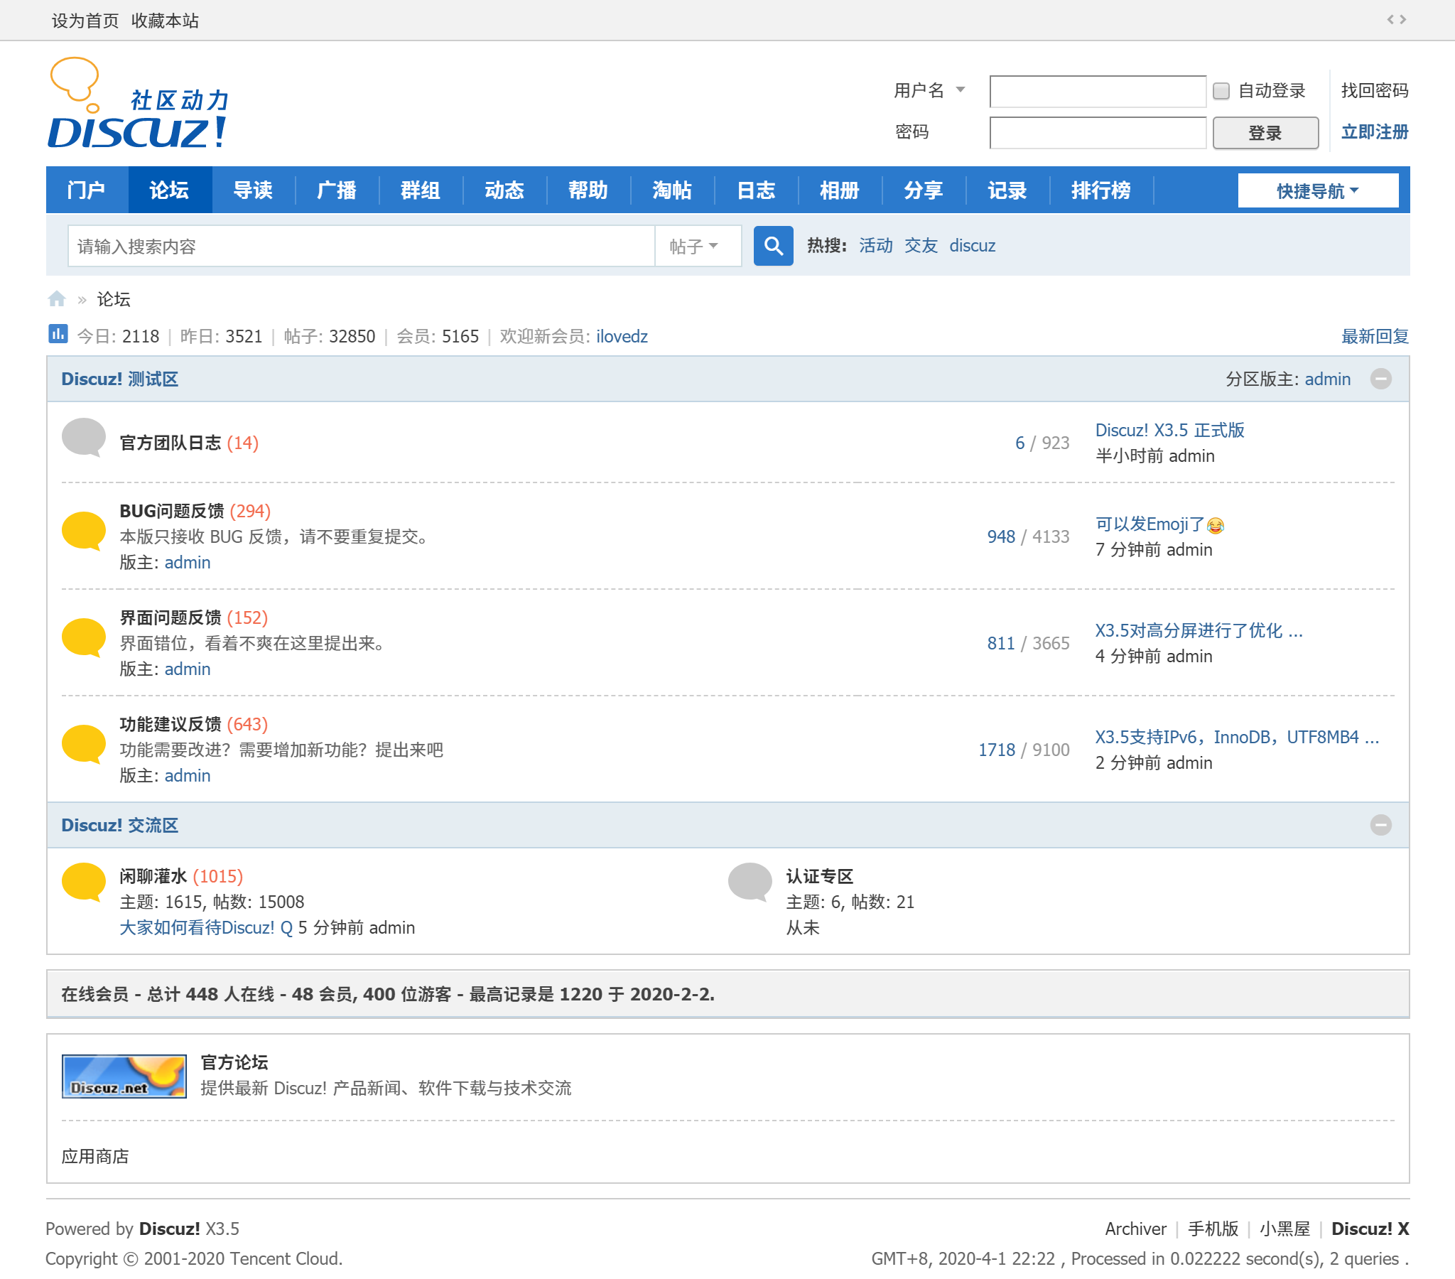Open the 帖子 search type dropdown
The height and width of the screenshot is (1279, 1455).
[x=695, y=247]
